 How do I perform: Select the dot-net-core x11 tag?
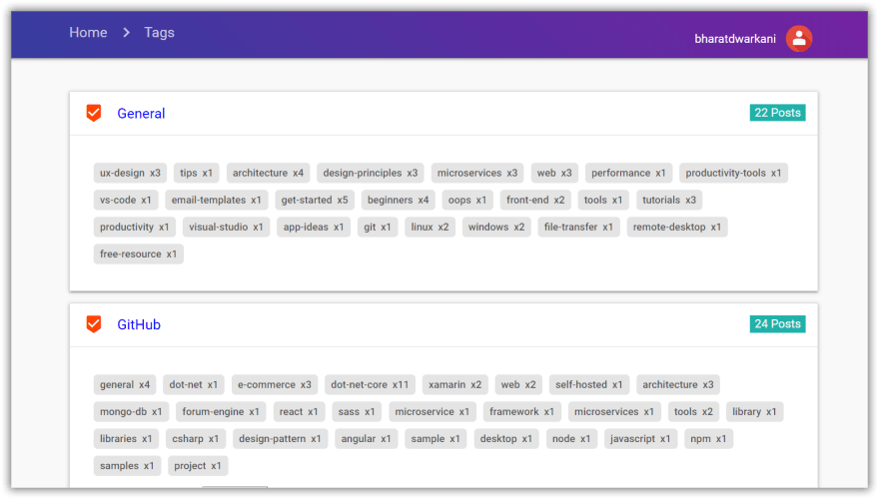pyautogui.click(x=370, y=385)
